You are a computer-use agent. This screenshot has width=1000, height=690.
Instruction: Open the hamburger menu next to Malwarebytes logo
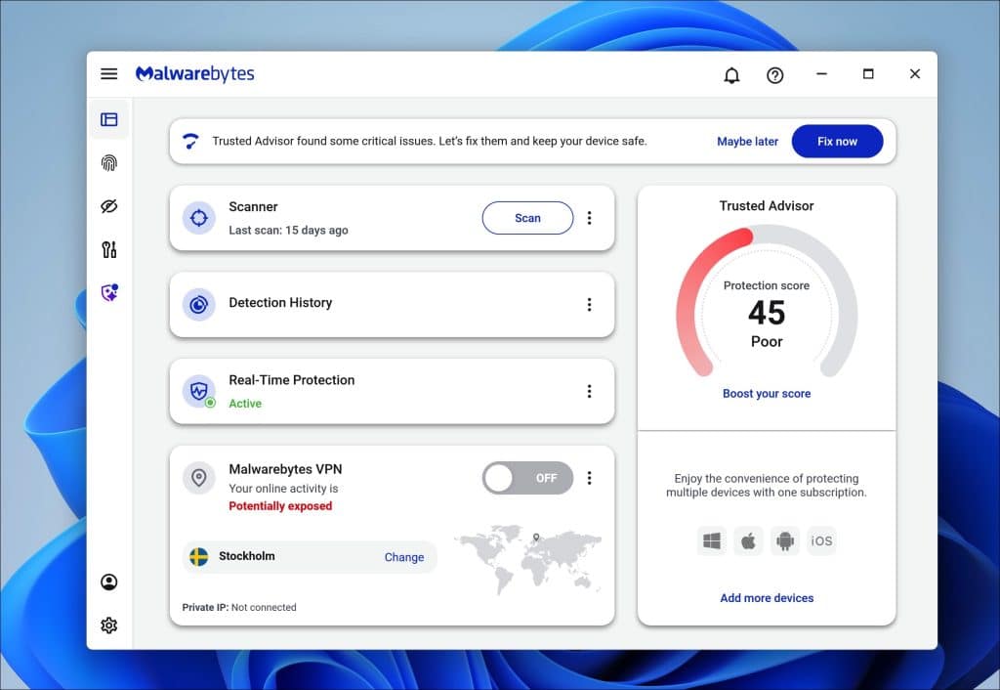coord(109,73)
